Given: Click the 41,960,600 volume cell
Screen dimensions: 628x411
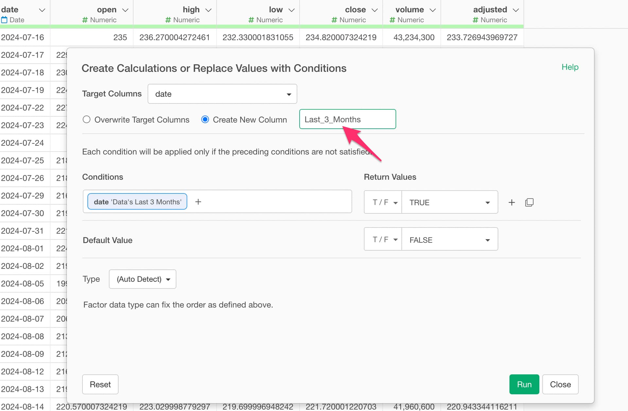Looking at the screenshot, I should click(x=411, y=407).
